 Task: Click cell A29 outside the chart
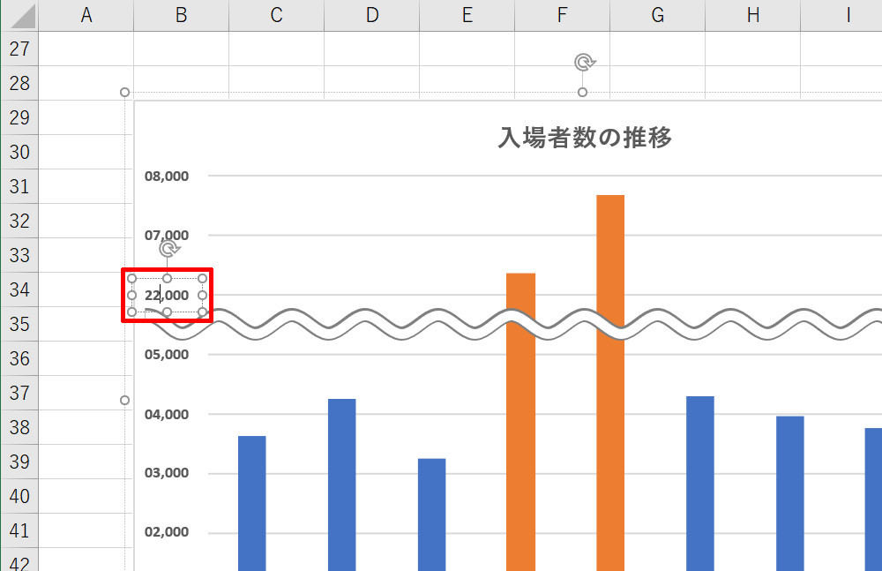(x=86, y=117)
